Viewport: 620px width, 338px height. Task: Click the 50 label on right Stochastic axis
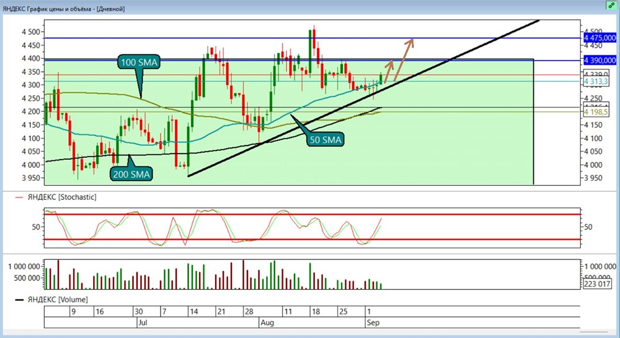pos(588,227)
